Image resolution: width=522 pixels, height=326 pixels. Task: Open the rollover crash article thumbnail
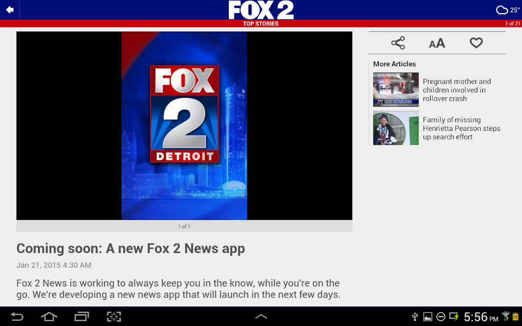[x=396, y=90]
